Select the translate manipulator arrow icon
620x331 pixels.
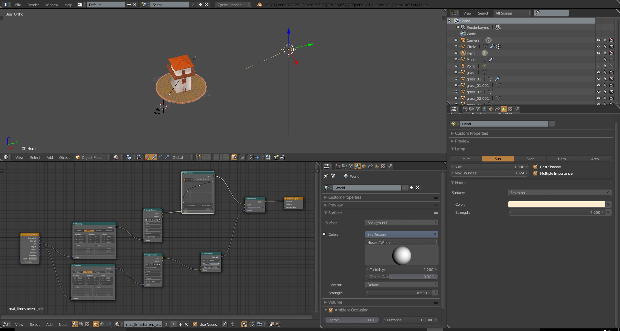click(x=154, y=157)
